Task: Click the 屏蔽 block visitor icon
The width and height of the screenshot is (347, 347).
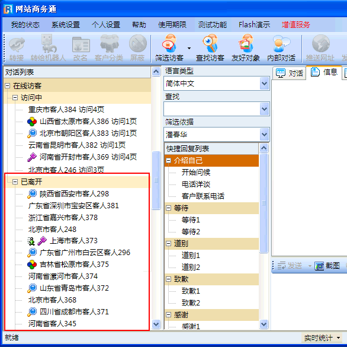Action: click(x=137, y=43)
